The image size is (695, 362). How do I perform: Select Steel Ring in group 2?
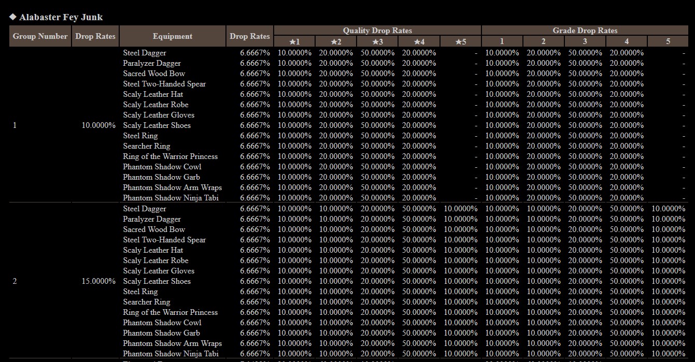[x=140, y=292]
